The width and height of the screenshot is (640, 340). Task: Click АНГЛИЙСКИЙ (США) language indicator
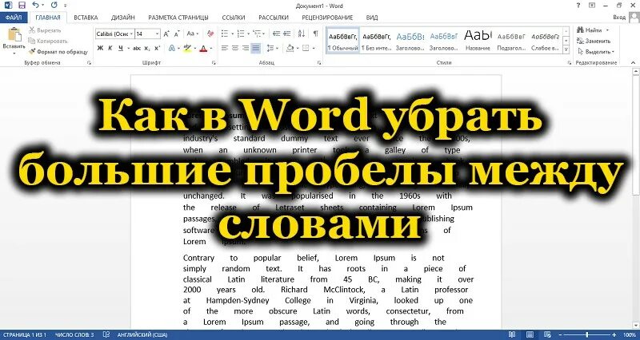142,334
